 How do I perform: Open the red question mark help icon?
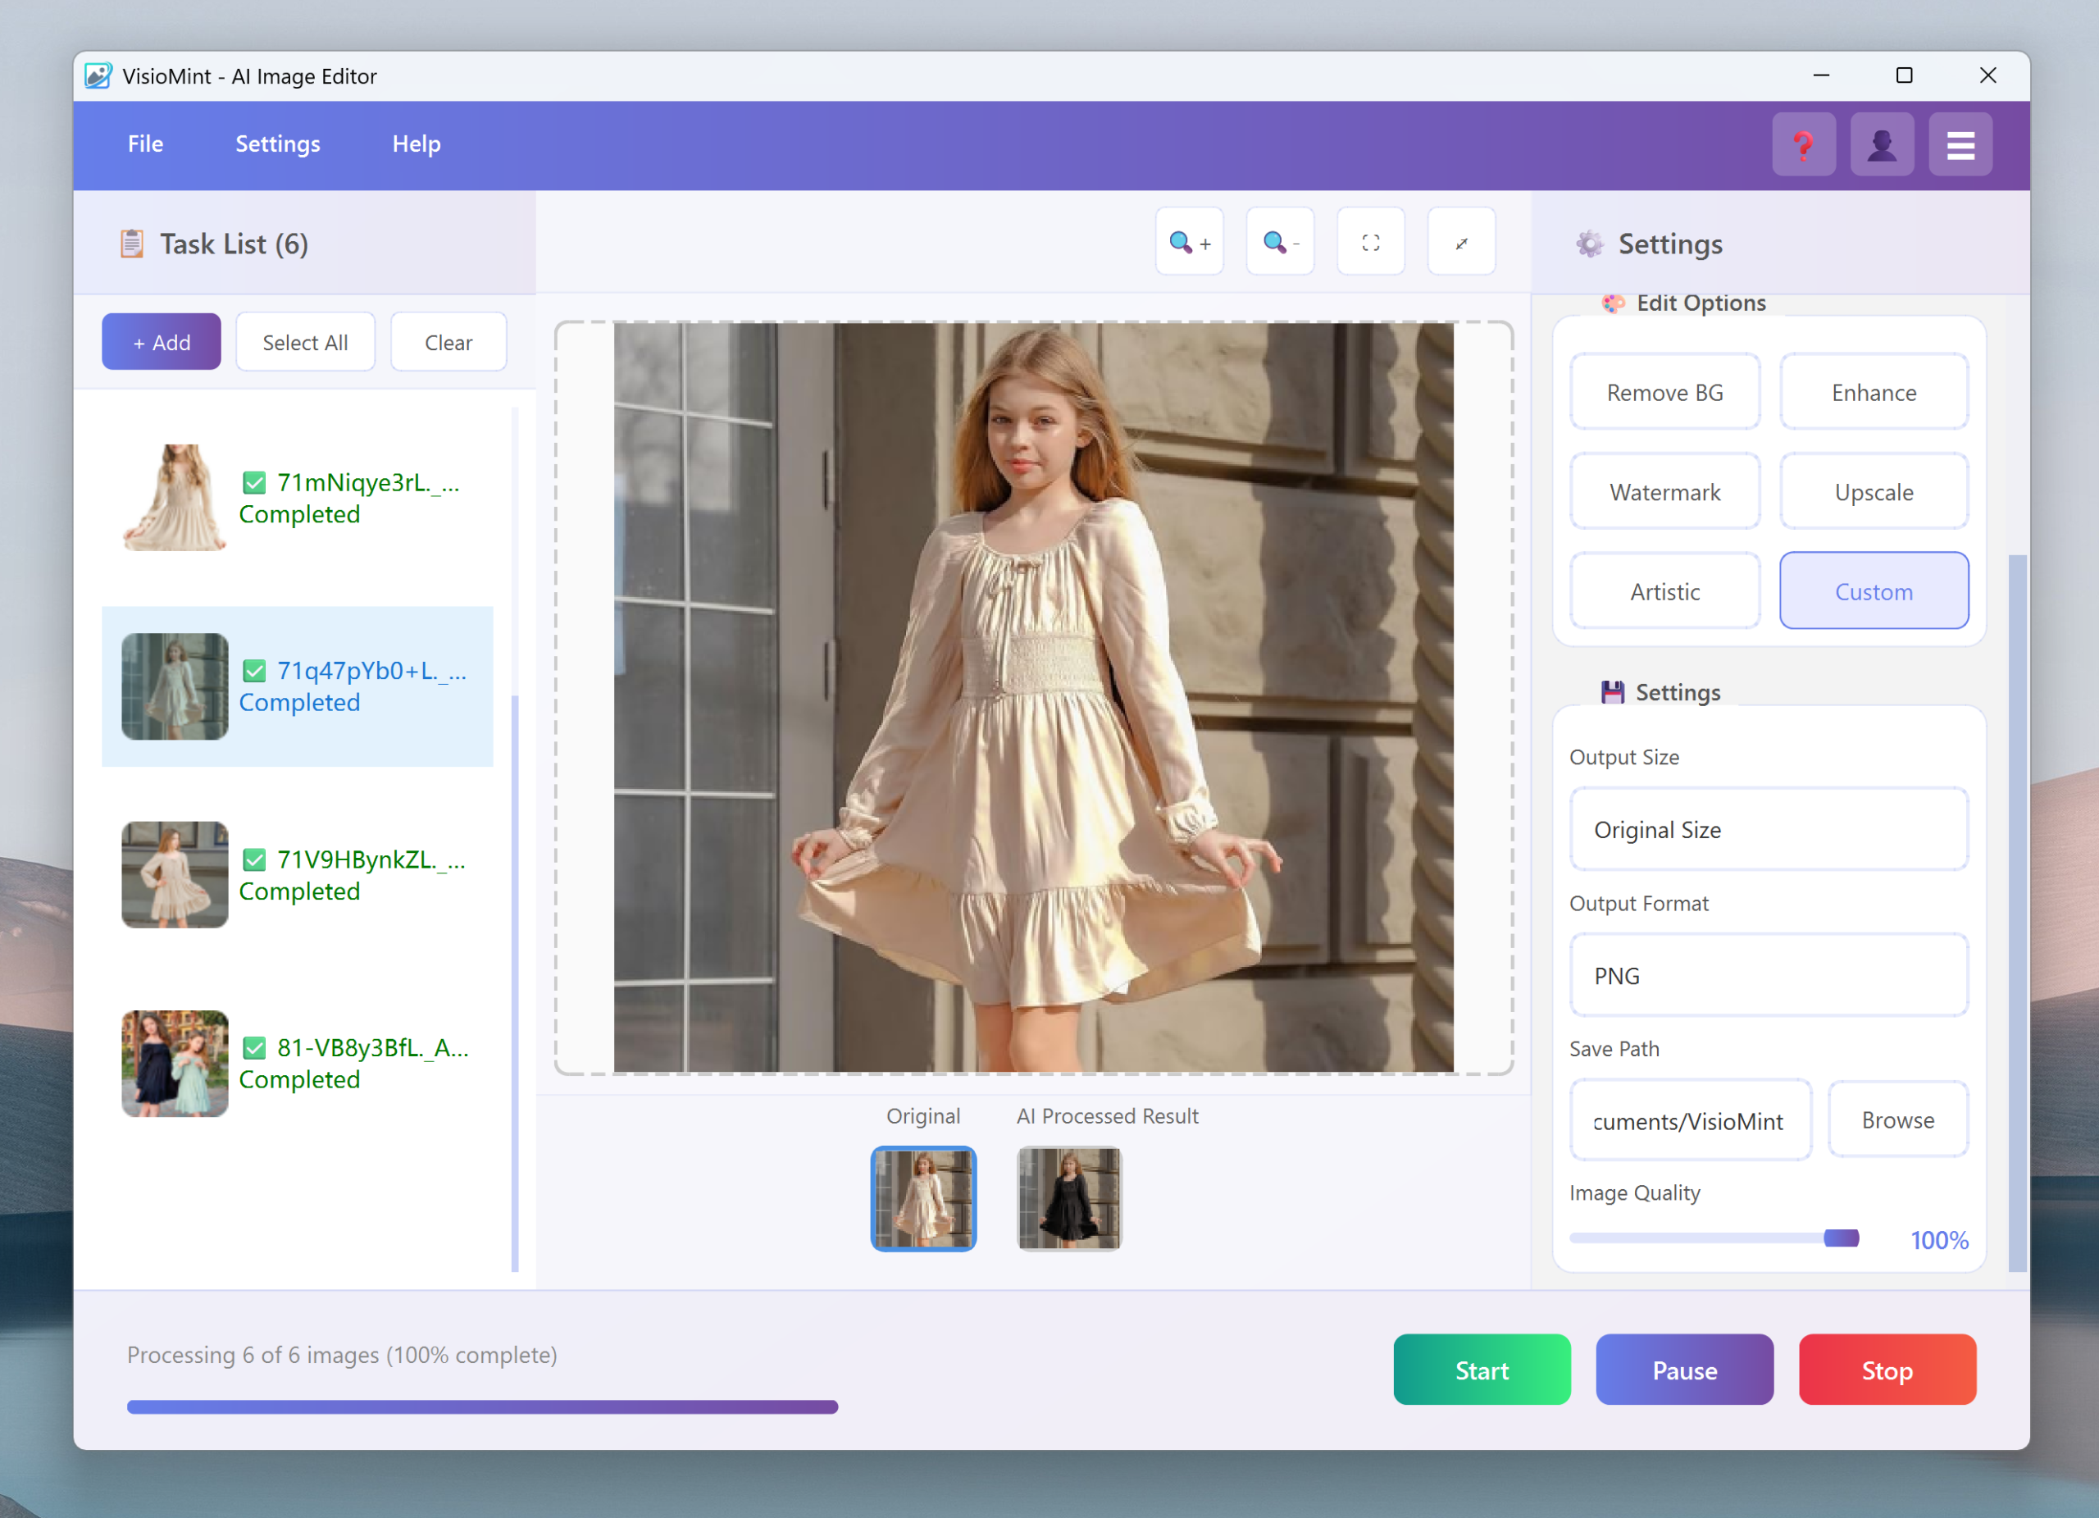click(1803, 144)
